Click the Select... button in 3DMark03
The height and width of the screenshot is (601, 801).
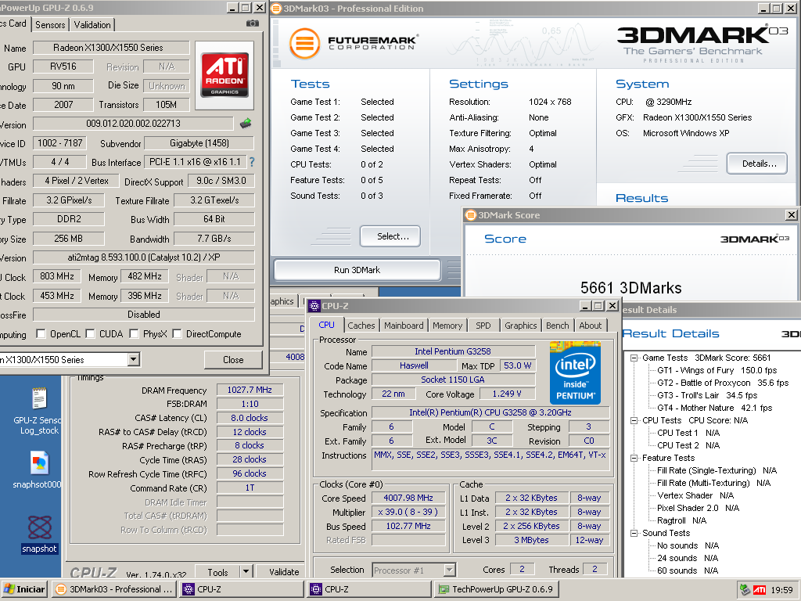[x=390, y=236]
